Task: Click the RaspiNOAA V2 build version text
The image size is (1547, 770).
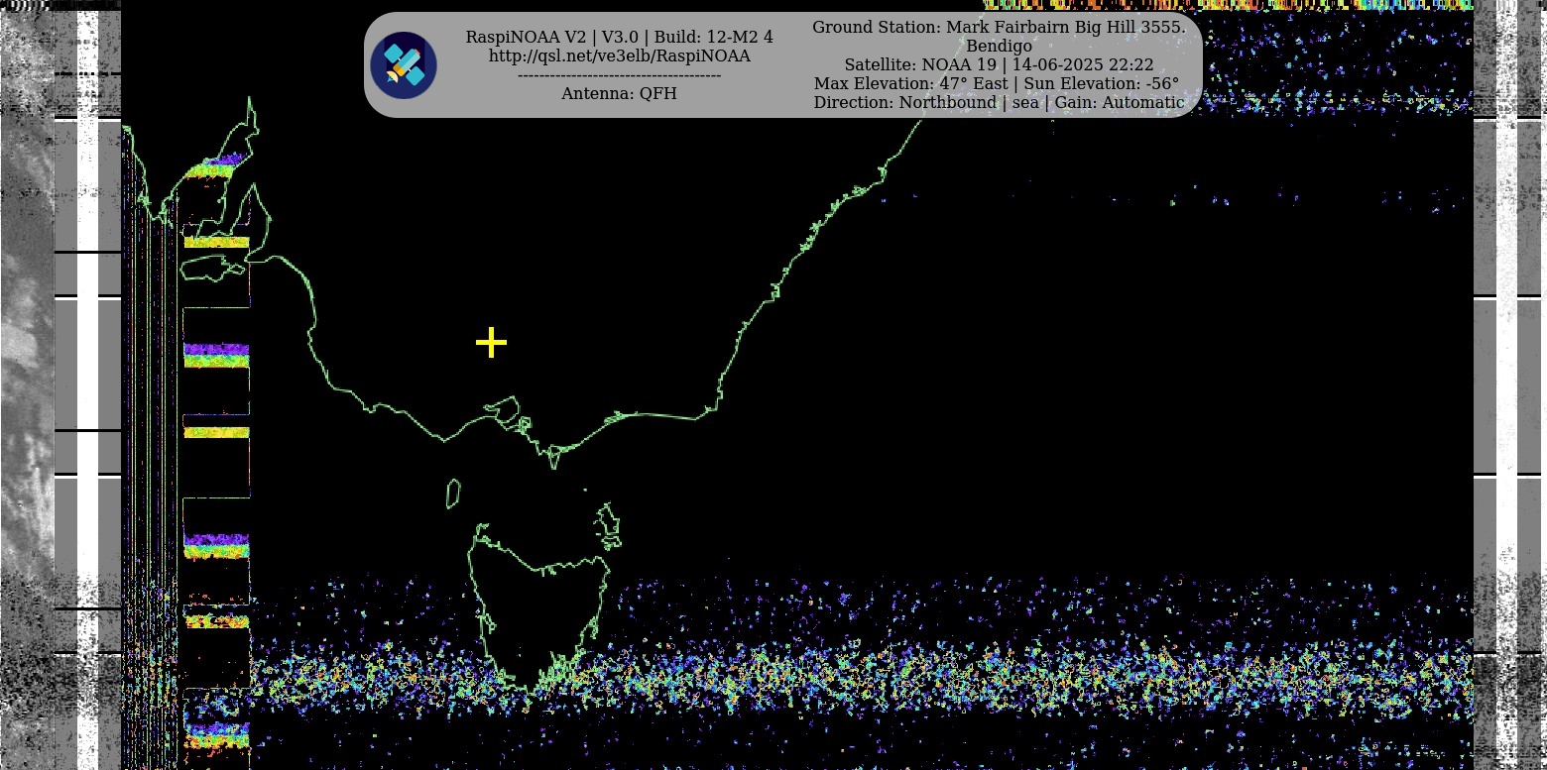Action: tap(619, 38)
